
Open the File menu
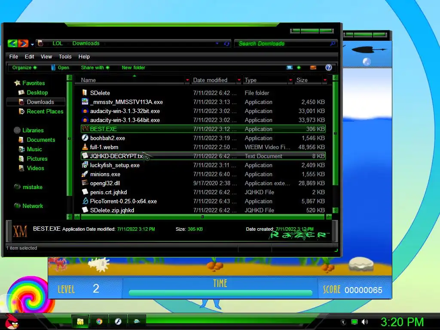[13, 56]
